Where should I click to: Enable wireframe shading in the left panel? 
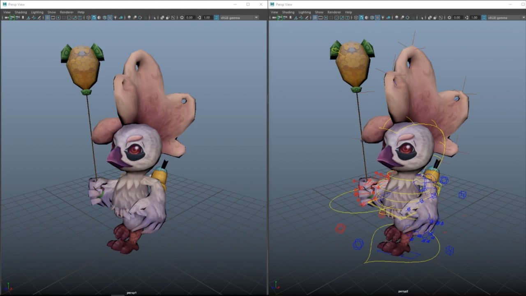coord(88,18)
